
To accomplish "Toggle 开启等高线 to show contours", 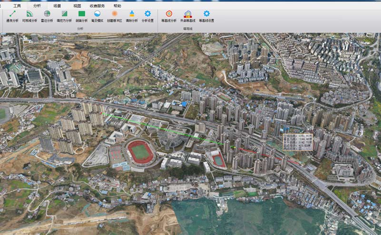I will click(188, 16).
